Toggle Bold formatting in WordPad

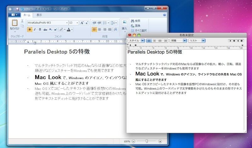pos(30,30)
